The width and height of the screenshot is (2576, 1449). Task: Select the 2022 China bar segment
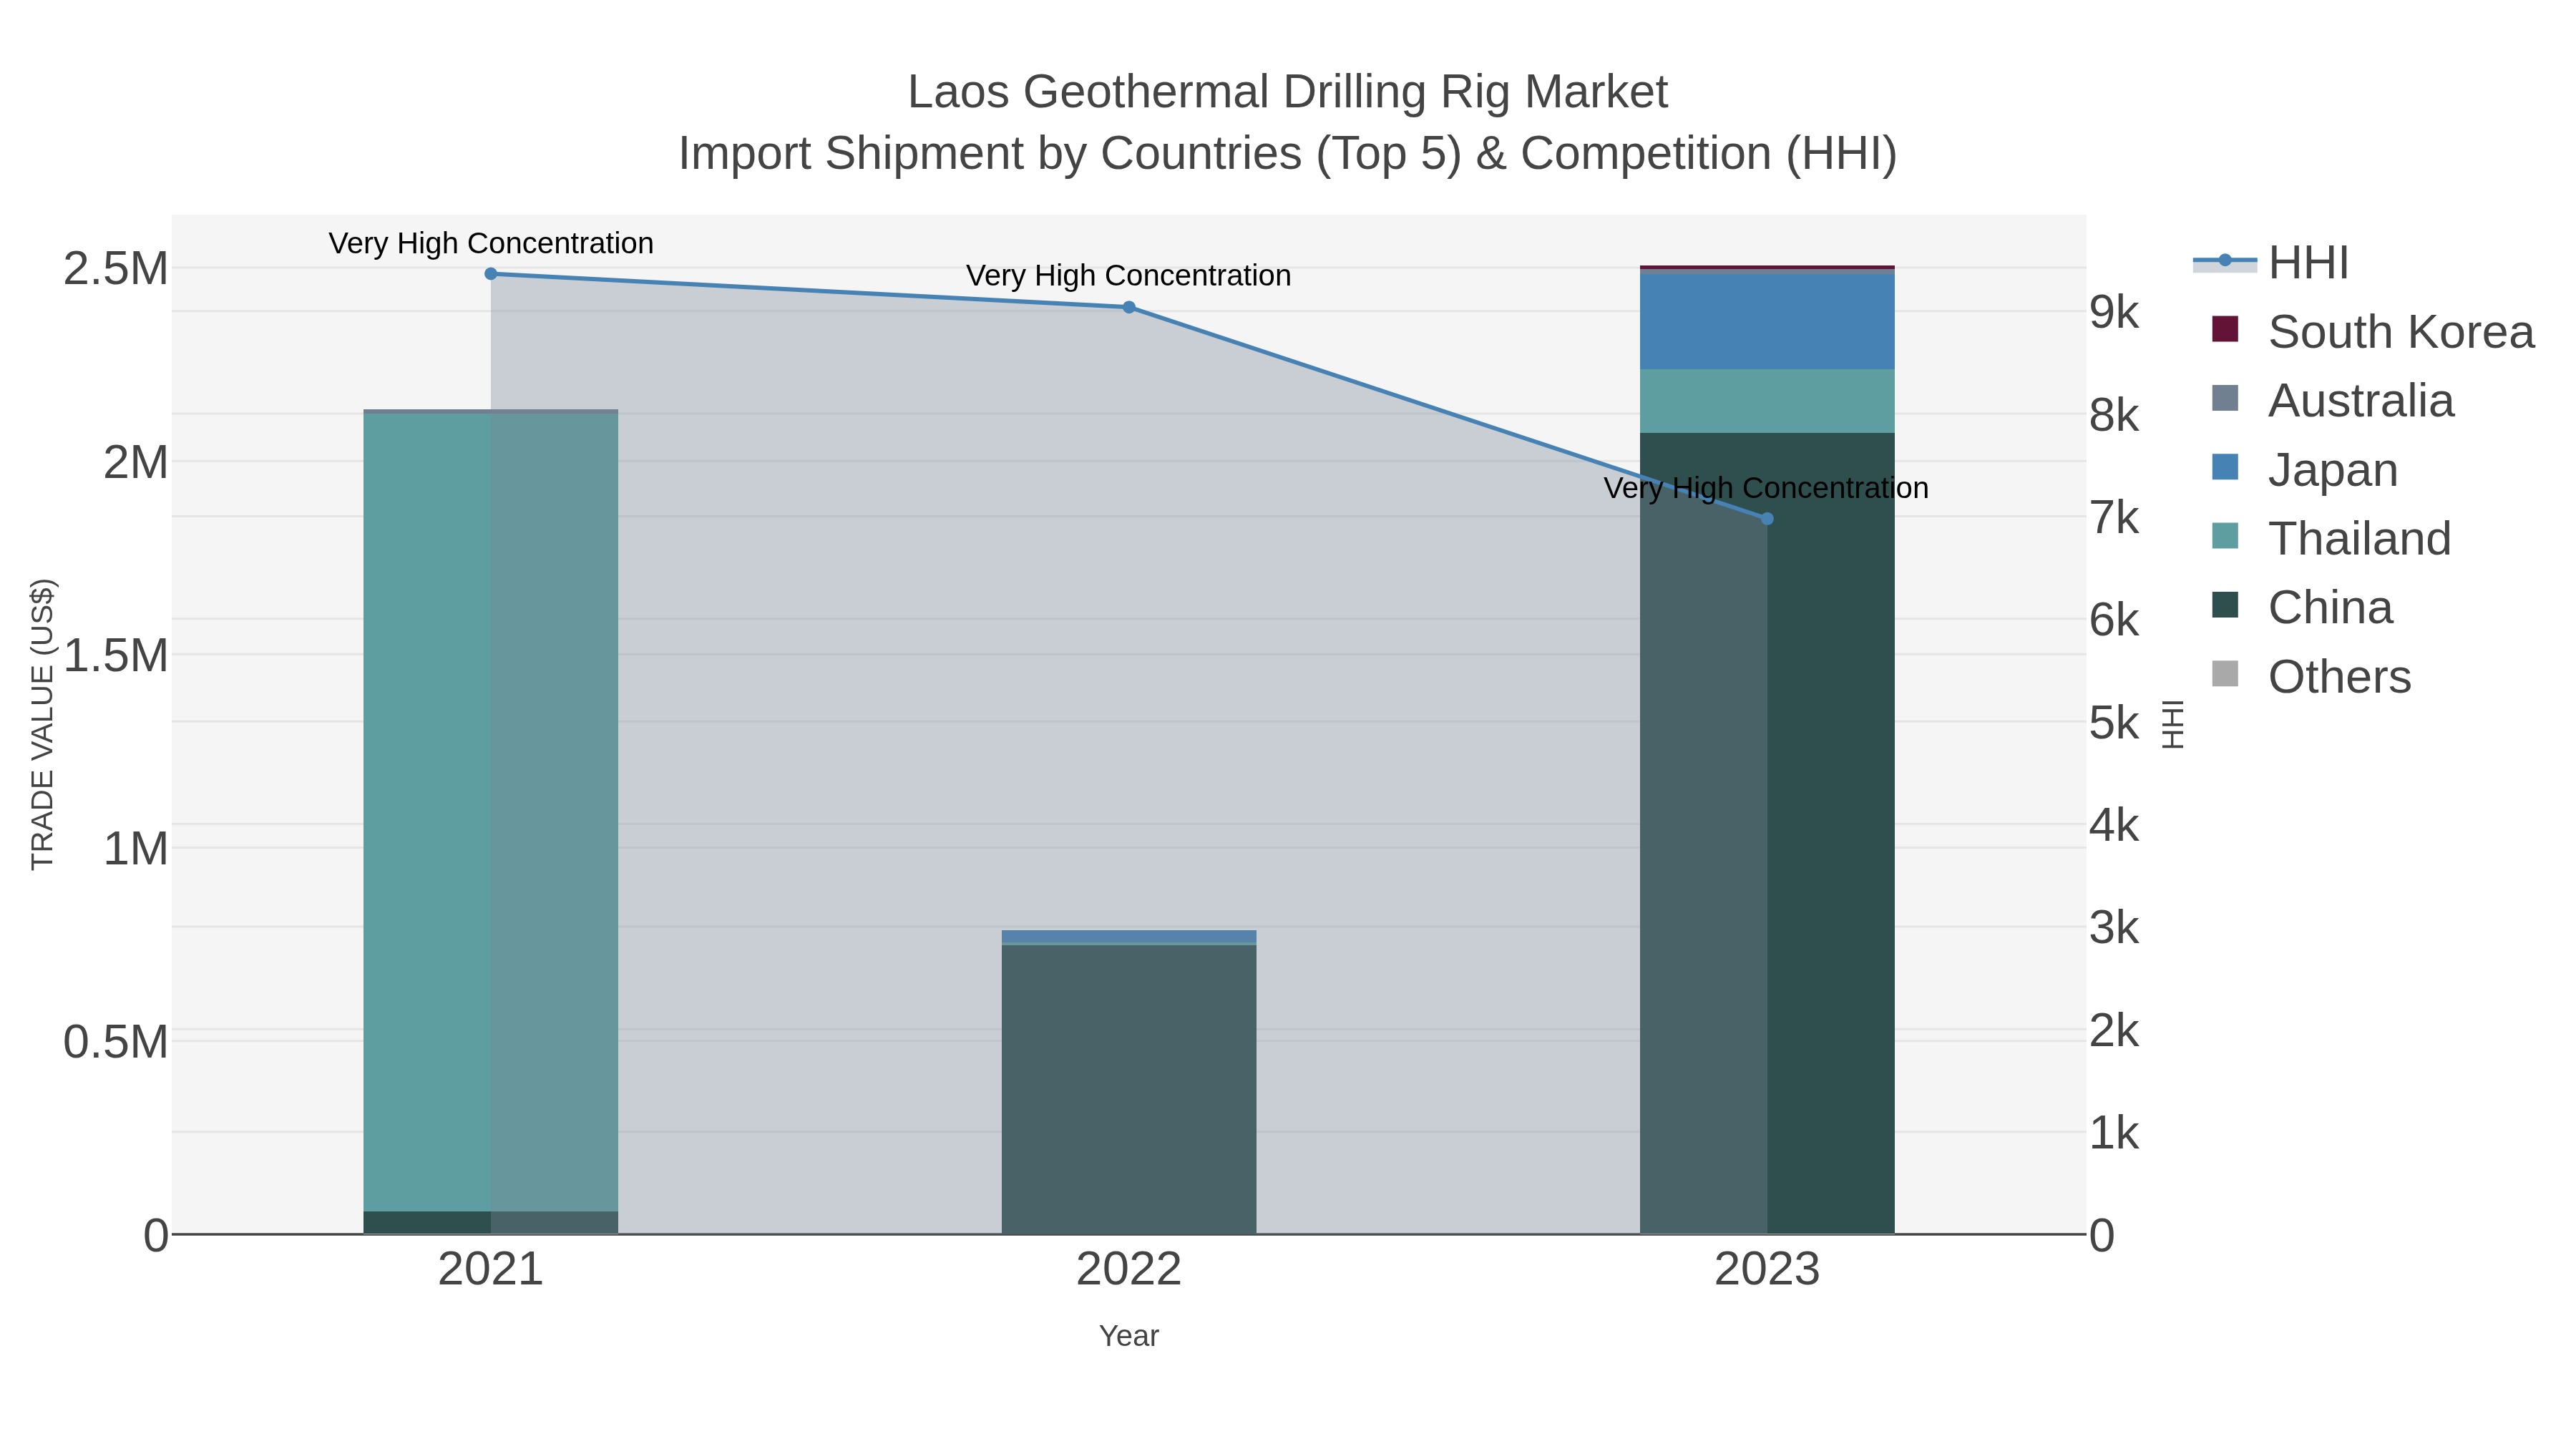(x=1129, y=1089)
